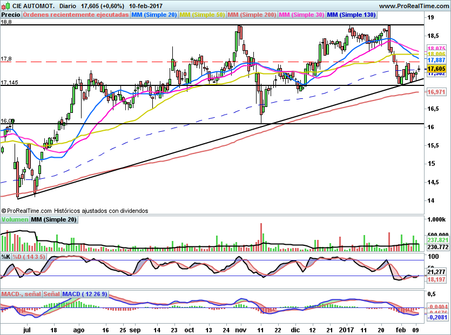The width and height of the screenshot is (451, 335).
Task: Select MM (Simple 20) price indicator tag
Action: [154, 15]
